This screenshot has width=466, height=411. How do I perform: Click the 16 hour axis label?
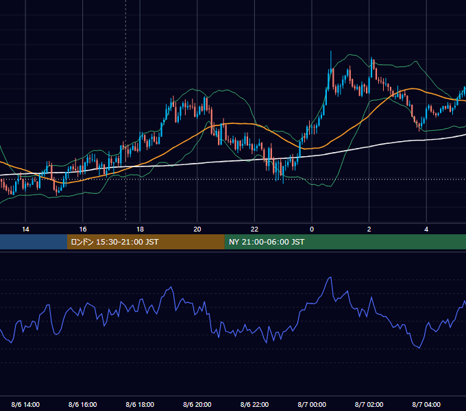click(83, 229)
